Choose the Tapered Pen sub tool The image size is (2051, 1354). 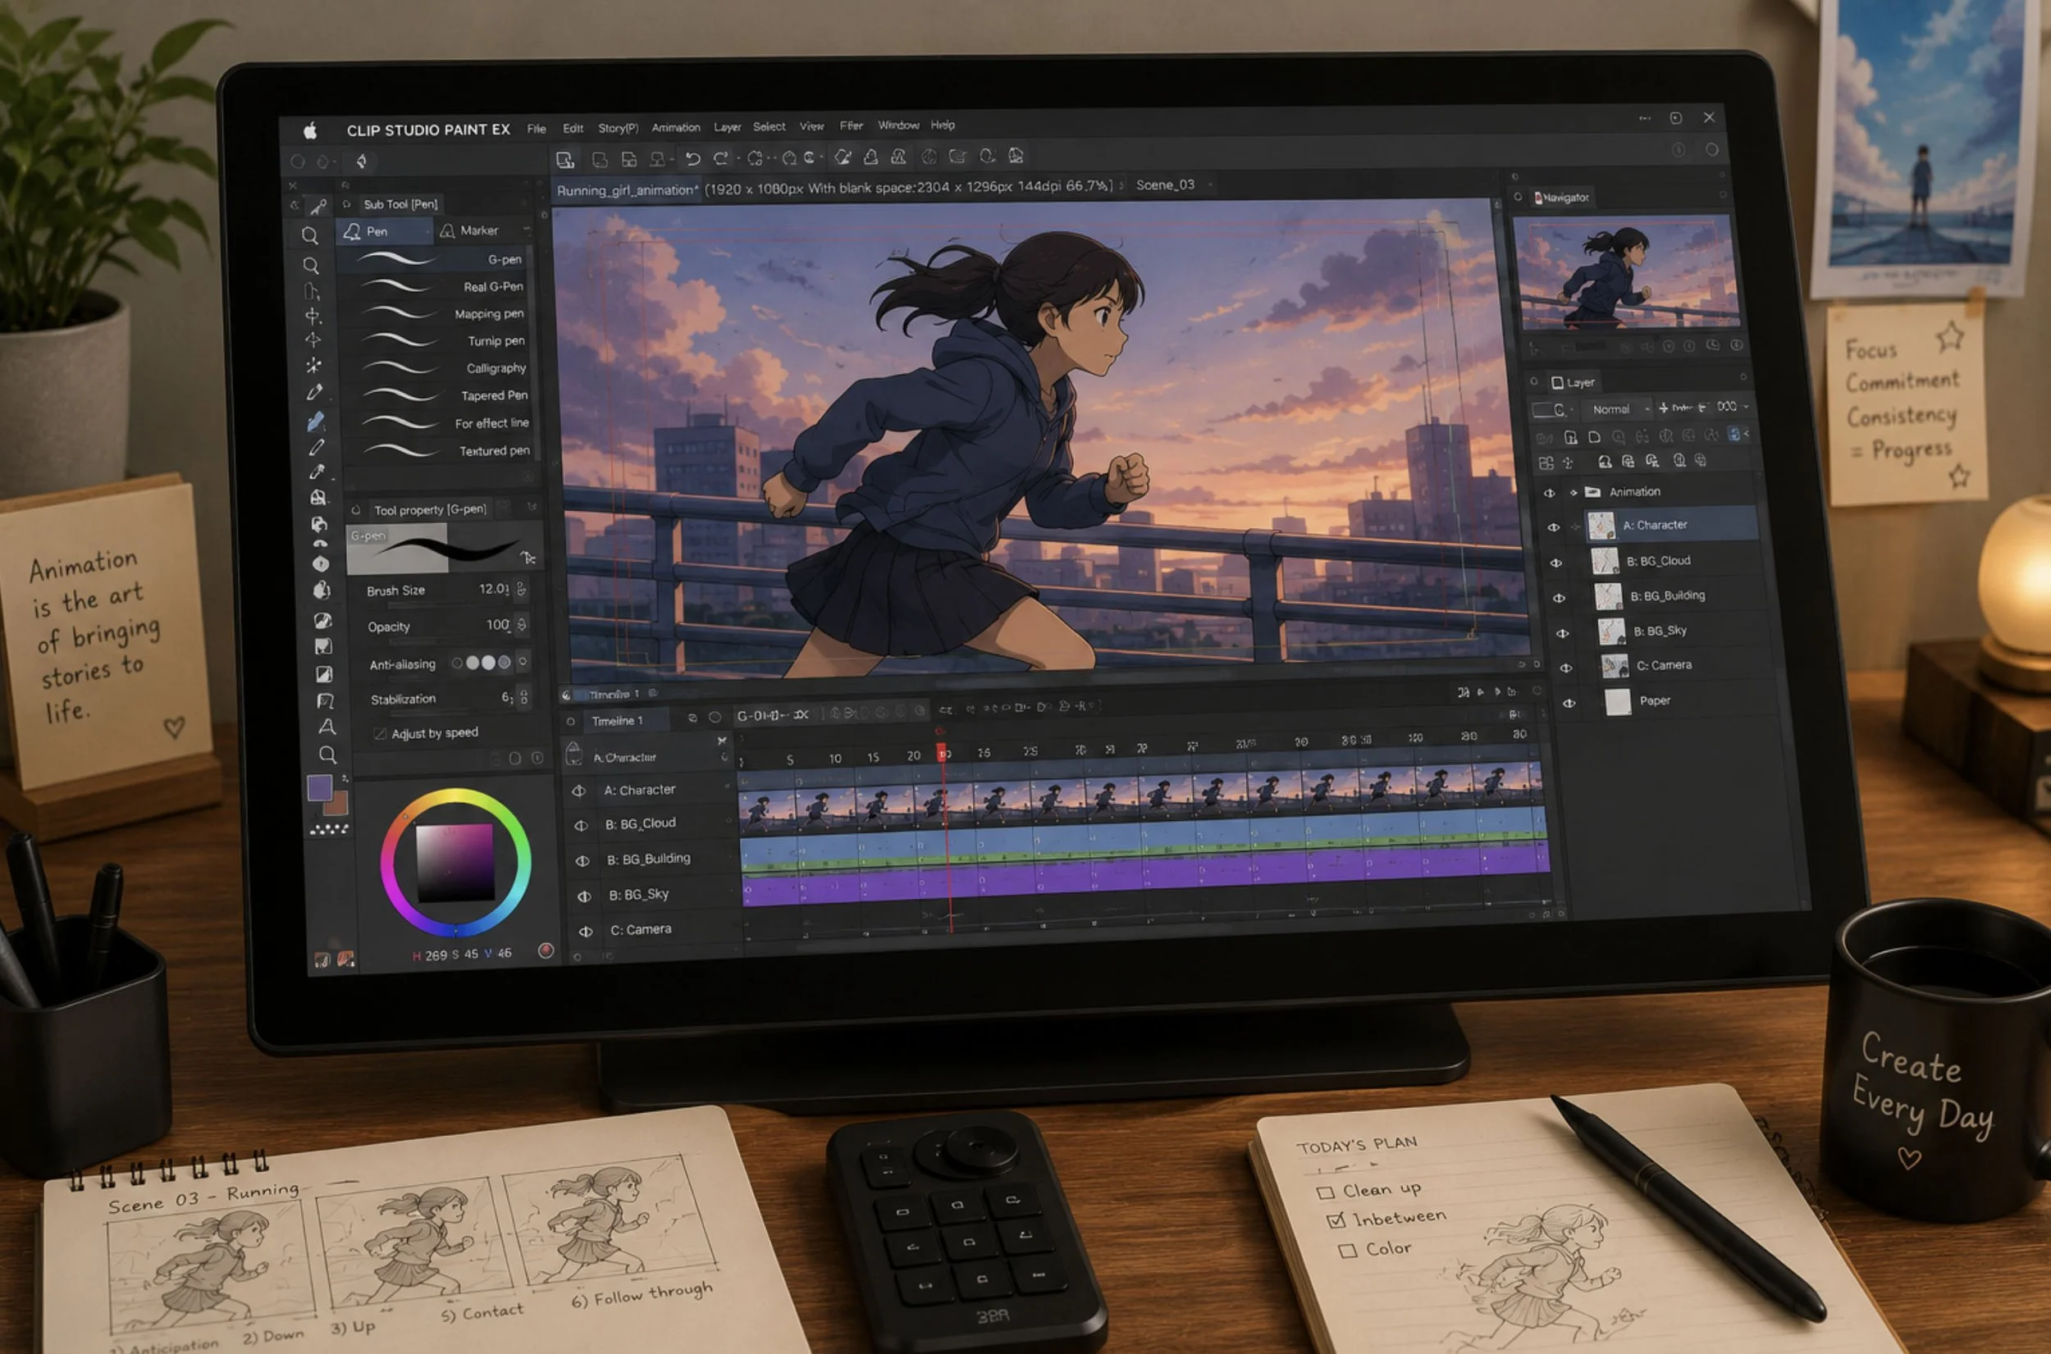click(441, 395)
